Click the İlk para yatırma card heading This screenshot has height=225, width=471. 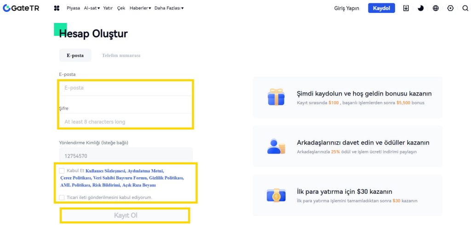[x=344, y=191]
